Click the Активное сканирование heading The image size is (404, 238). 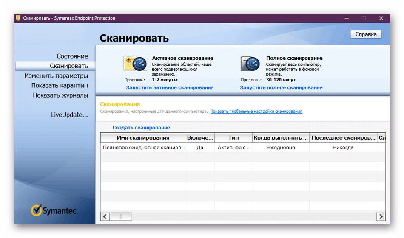182,58
